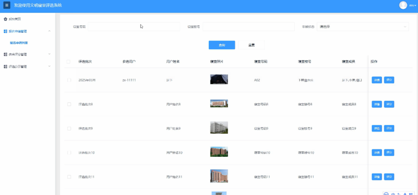This screenshot has width=418, height=195.
Task: Click the 用户姓名11 cell
Action: (x=174, y=177)
